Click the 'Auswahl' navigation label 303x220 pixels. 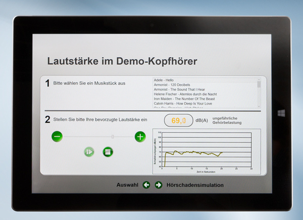click(x=127, y=185)
